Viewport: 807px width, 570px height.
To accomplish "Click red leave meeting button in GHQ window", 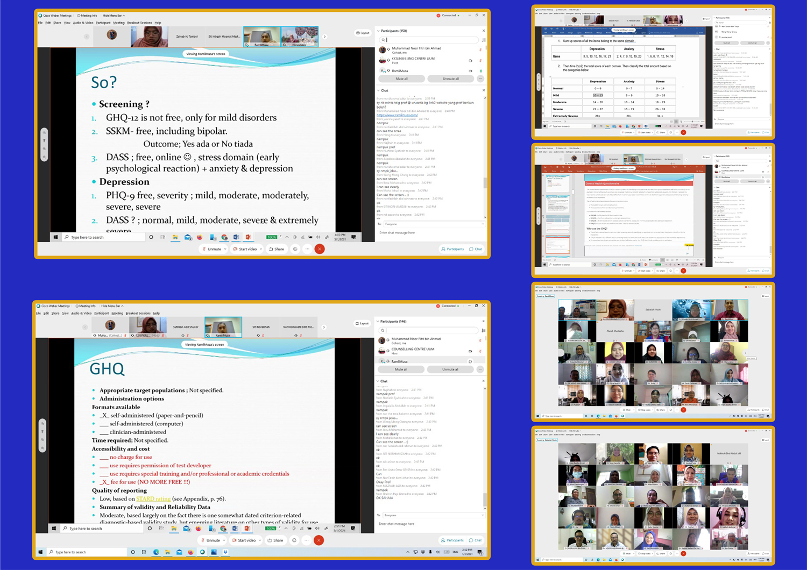I will pyautogui.click(x=319, y=540).
